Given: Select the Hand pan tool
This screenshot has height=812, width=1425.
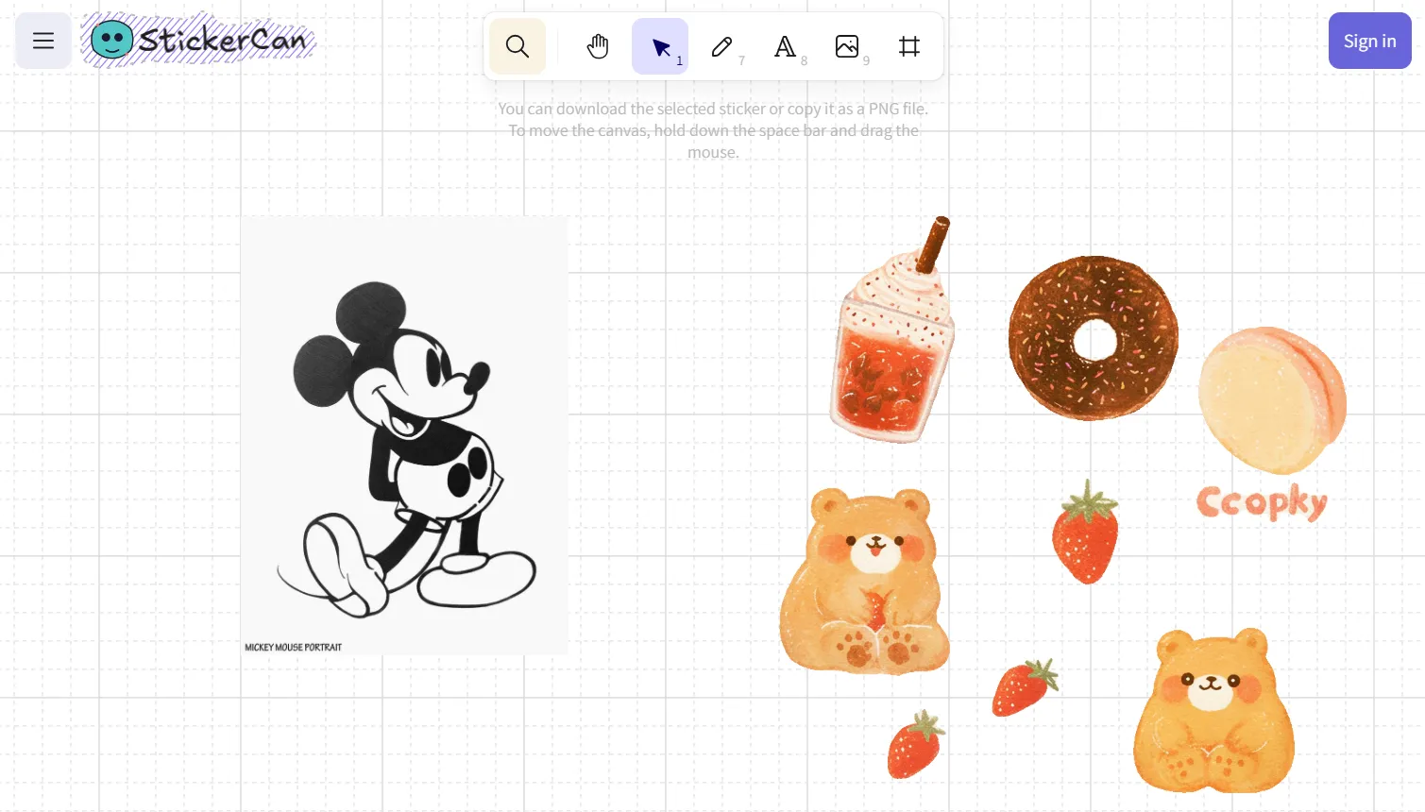Looking at the screenshot, I should (598, 46).
